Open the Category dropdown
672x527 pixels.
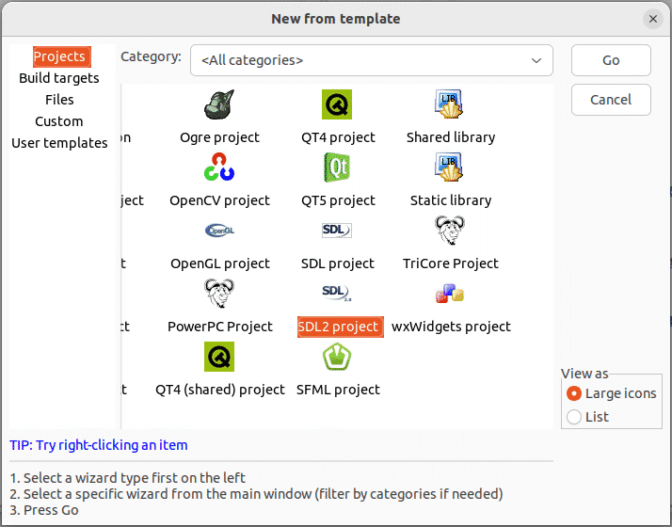tap(372, 60)
